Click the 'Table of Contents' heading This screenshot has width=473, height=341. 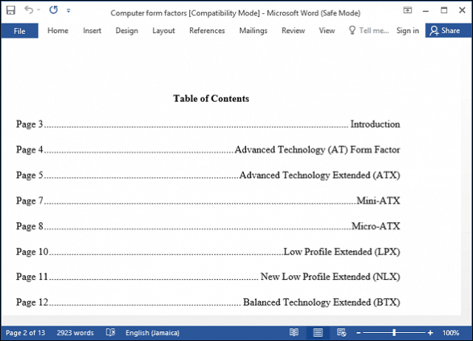[x=211, y=98]
